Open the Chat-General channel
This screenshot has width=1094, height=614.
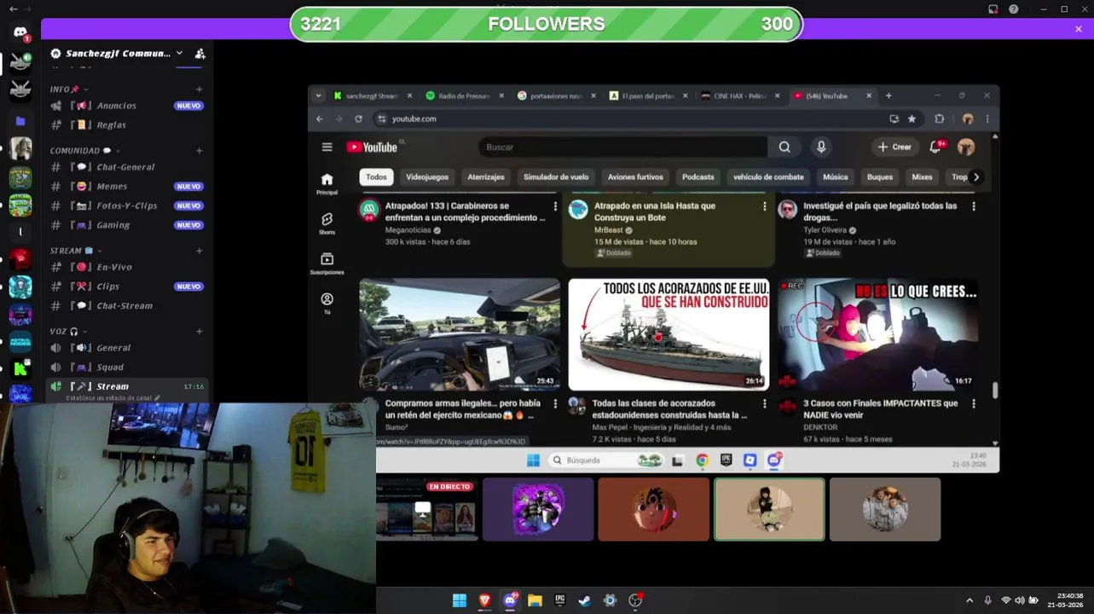point(126,167)
